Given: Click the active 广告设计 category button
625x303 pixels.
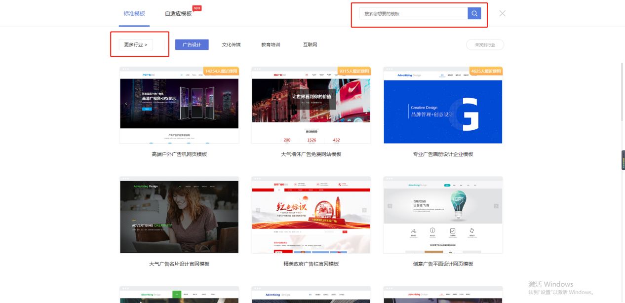Looking at the screenshot, I should tap(192, 44).
